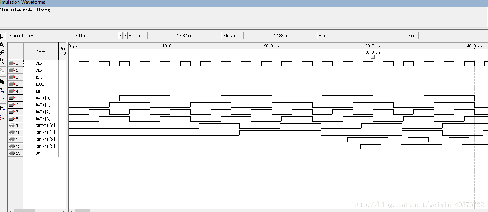Open the find binoculars tool
The width and height of the screenshot is (488, 212).
pyautogui.click(x=2, y=81)
